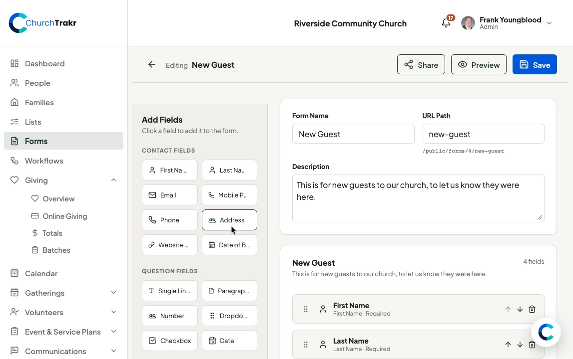Open Families in the sidebar

pyautogui.click(x=63, y=103)
